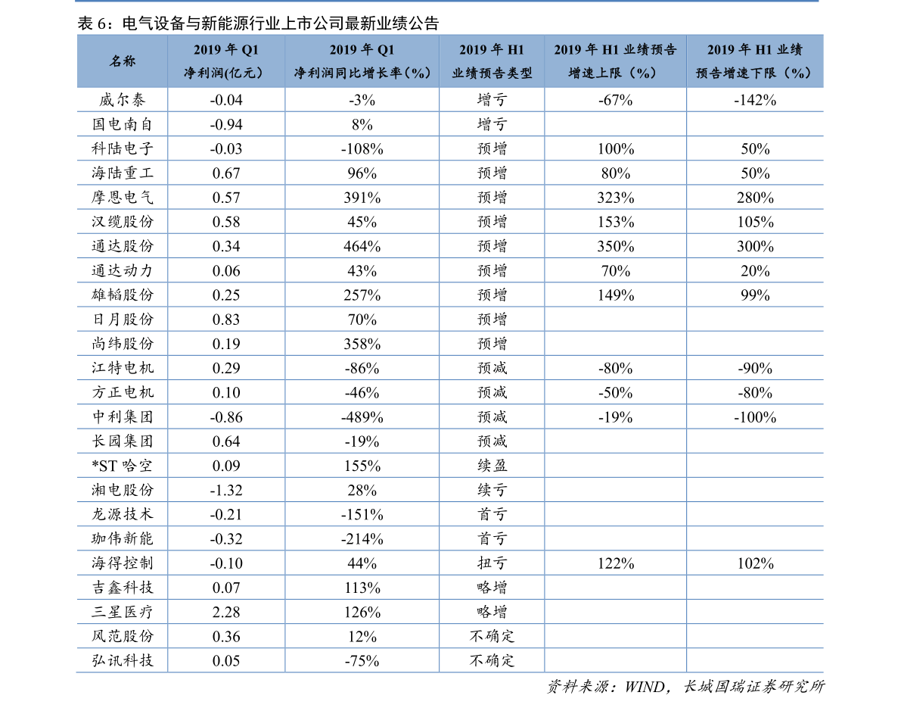Viewport: 901px width, 711px height.
Task: Select first empty cell under 业绩预告类型
Action: point(492,100)
